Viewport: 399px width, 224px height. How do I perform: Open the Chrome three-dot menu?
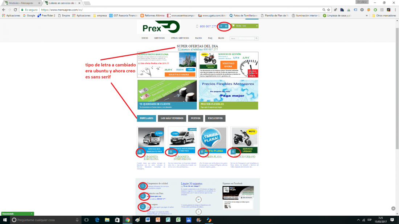(395, 10)
